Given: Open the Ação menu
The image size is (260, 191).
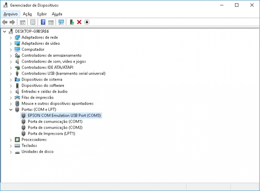Looking at the screenshot, I should pos(27,14).
